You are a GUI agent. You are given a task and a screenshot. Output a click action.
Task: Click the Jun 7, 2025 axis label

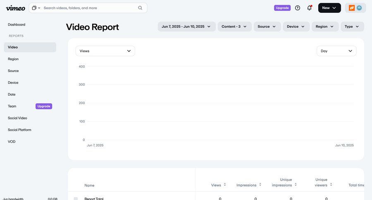95,145
